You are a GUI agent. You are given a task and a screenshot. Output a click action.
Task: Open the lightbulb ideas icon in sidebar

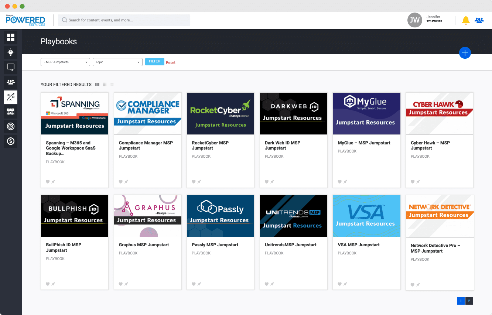[11, 52]
